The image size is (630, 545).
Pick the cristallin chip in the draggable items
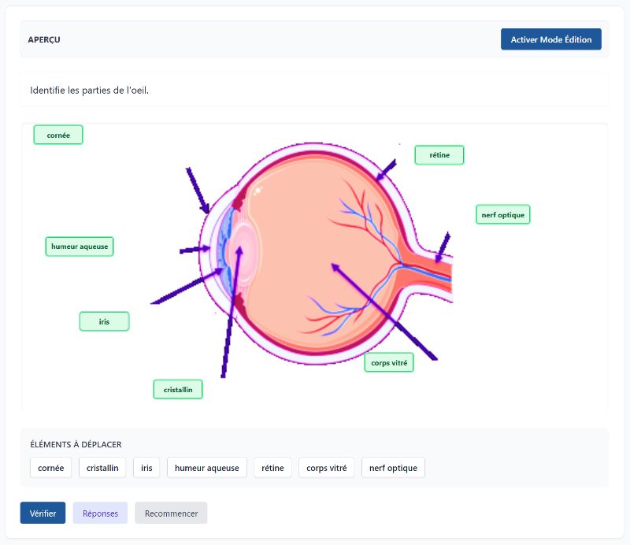(x=102, y=468)
